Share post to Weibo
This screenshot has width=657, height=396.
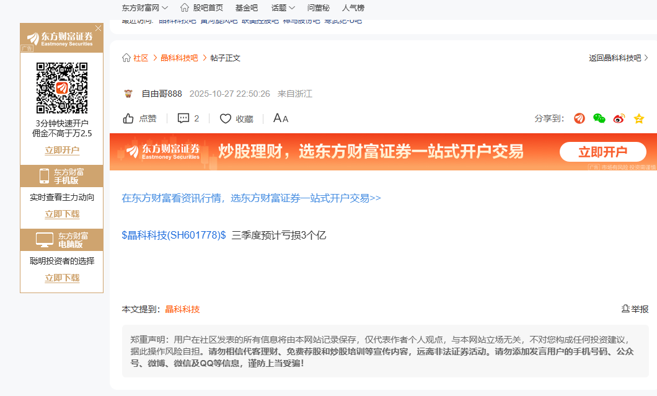(x=619, y=118)
